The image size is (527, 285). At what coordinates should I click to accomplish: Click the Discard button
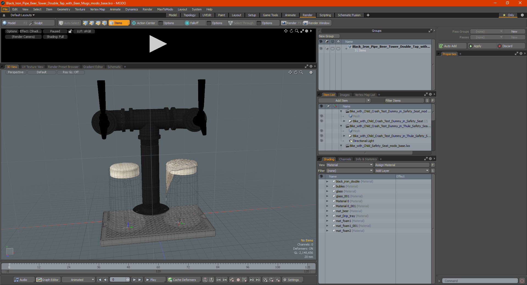511,46
